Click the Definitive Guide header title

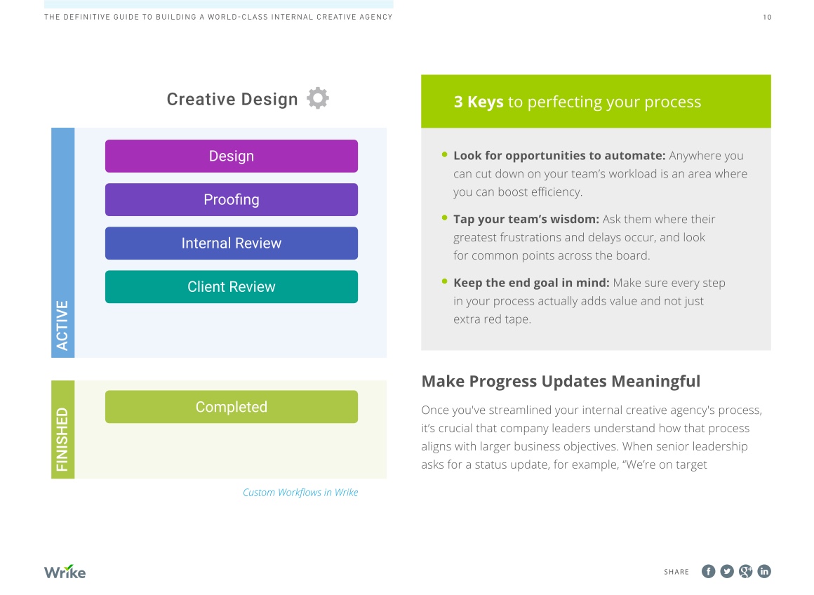218,17
